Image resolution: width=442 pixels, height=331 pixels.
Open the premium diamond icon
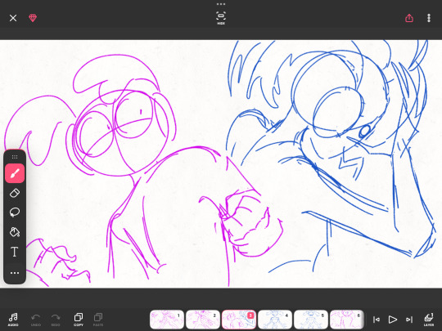(x=33, y=18)
